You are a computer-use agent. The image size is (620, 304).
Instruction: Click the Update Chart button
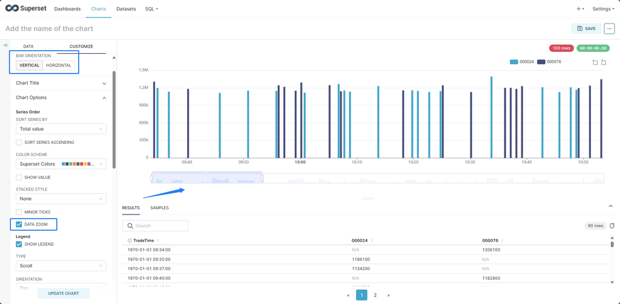tap(64, 293)
